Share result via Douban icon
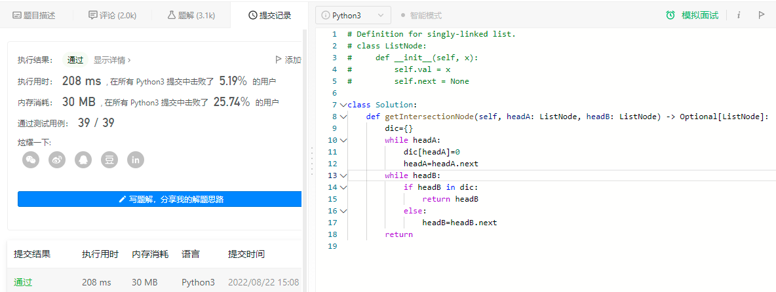This screenshot has height=292, width=776. (x=109, y=160)
